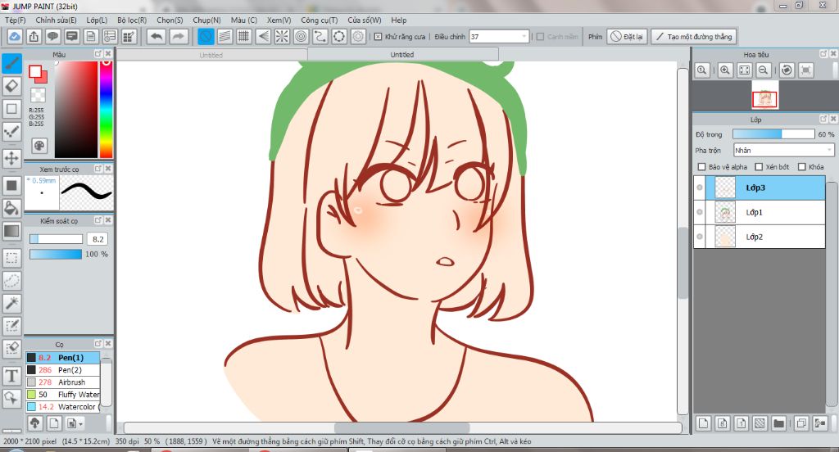Open the Help menu
The image size is (839, 452).
[399, 20]
